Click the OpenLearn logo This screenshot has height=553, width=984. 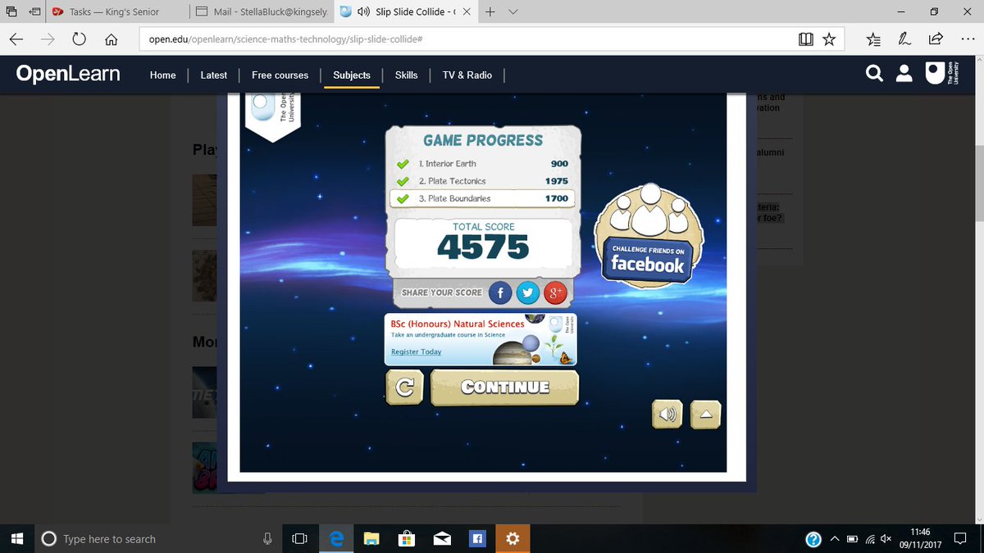pyautogui.click(x=68, y=75)
